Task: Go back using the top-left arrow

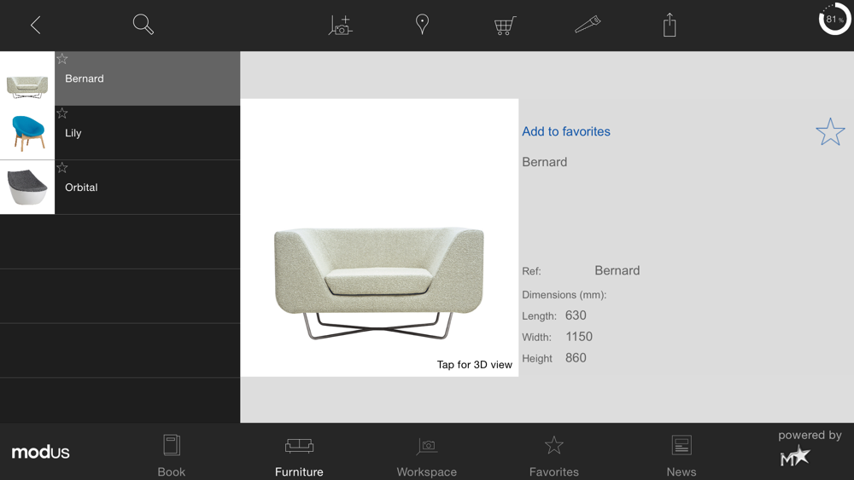Action: coord(35,25)
